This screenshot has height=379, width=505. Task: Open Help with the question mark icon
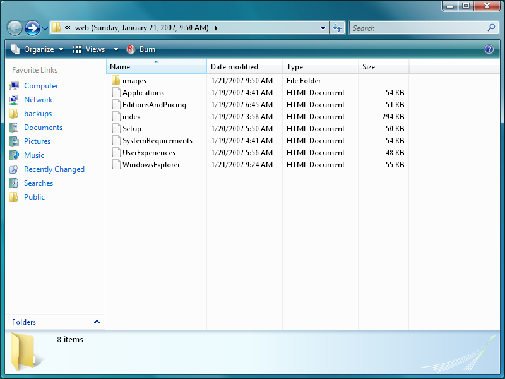[489, 49]
